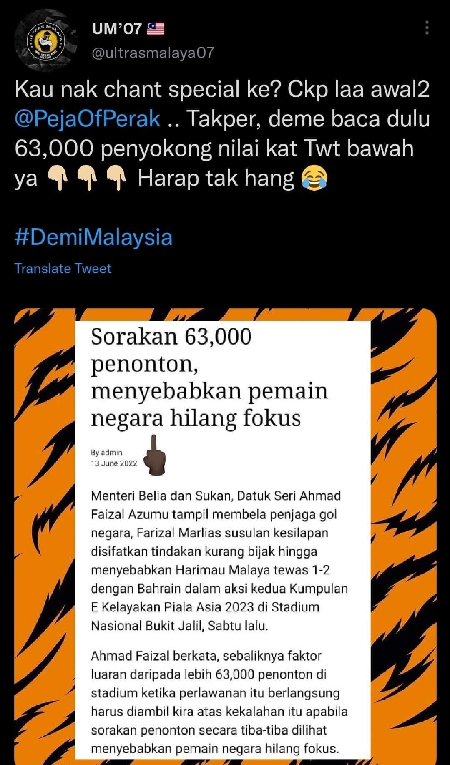Click Translate Tweet
This screenshot has height=765, width=450.
coord(63,268)
